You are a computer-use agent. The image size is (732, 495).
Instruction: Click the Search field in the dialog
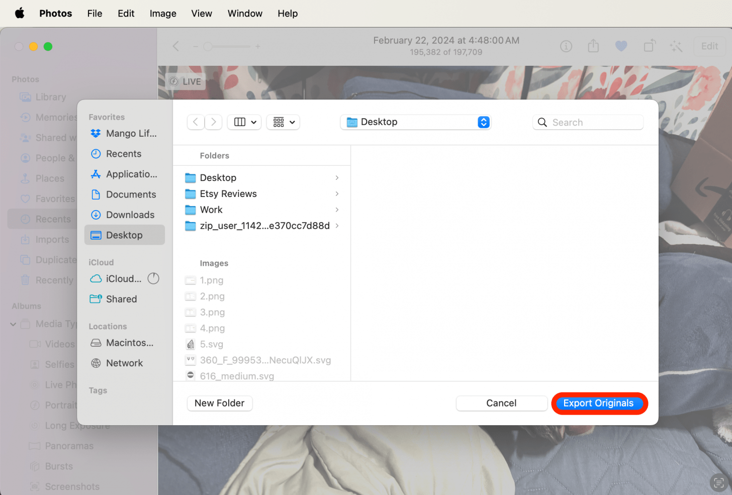pyautogui.click(x=588, y=122)
